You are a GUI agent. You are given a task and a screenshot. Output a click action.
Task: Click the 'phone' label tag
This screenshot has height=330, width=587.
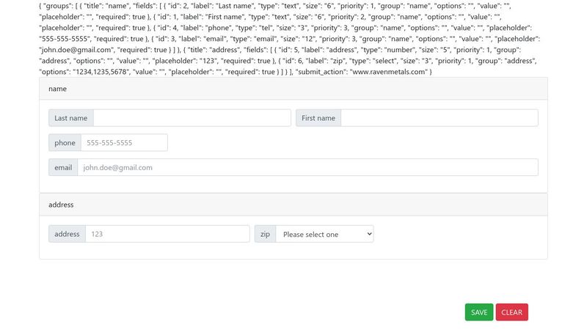tap(65, 143)
